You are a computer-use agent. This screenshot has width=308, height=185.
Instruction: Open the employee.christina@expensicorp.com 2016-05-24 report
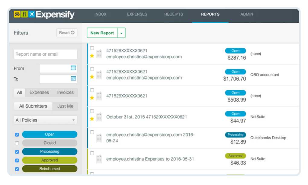pos(150,138)
